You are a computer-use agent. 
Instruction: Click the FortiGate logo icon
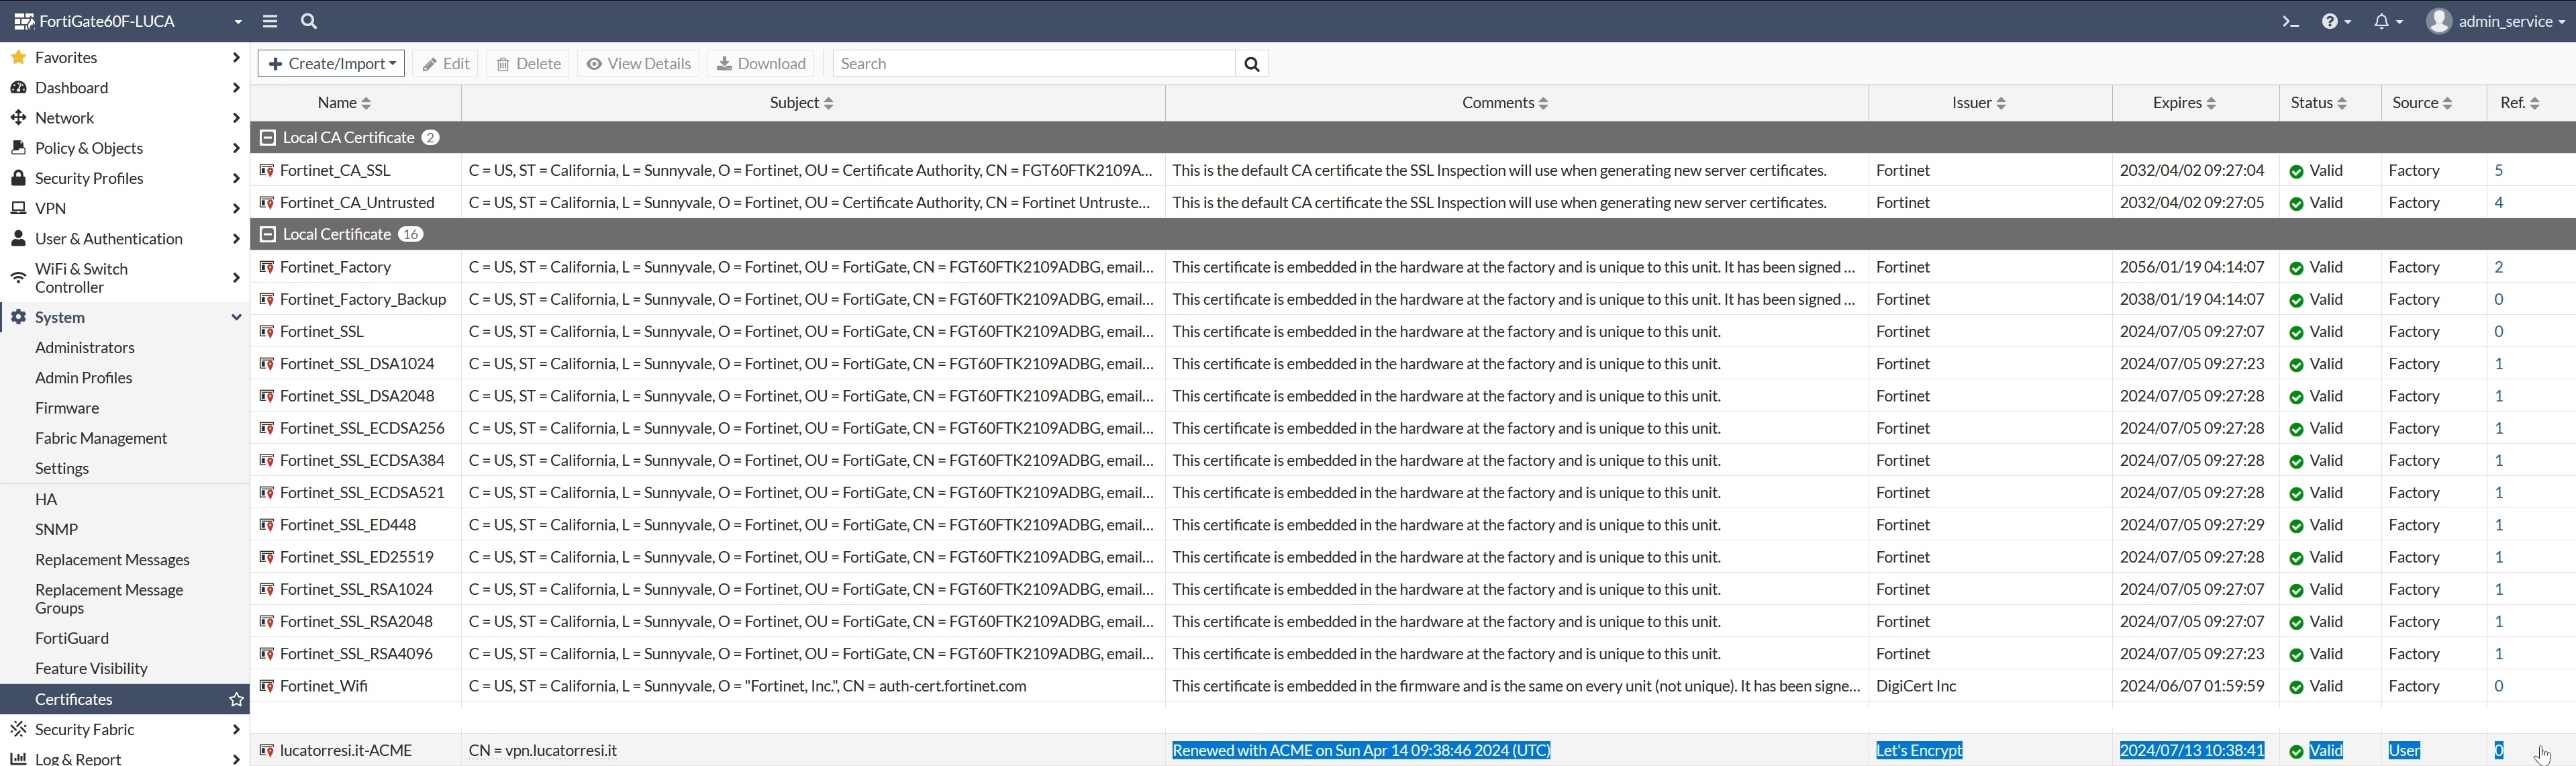click(x=24, y=21)
